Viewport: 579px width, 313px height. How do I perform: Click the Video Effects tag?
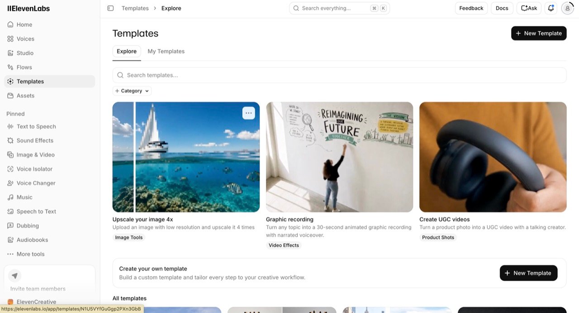[284, 245]
